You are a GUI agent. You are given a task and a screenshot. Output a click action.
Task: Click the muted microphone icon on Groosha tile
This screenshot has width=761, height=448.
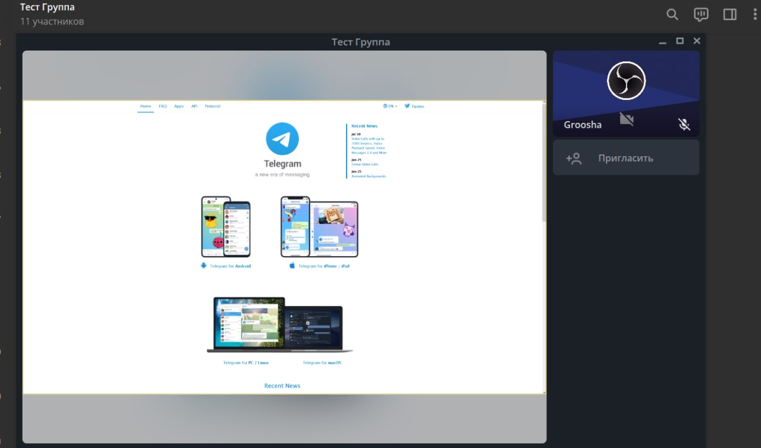684,124
